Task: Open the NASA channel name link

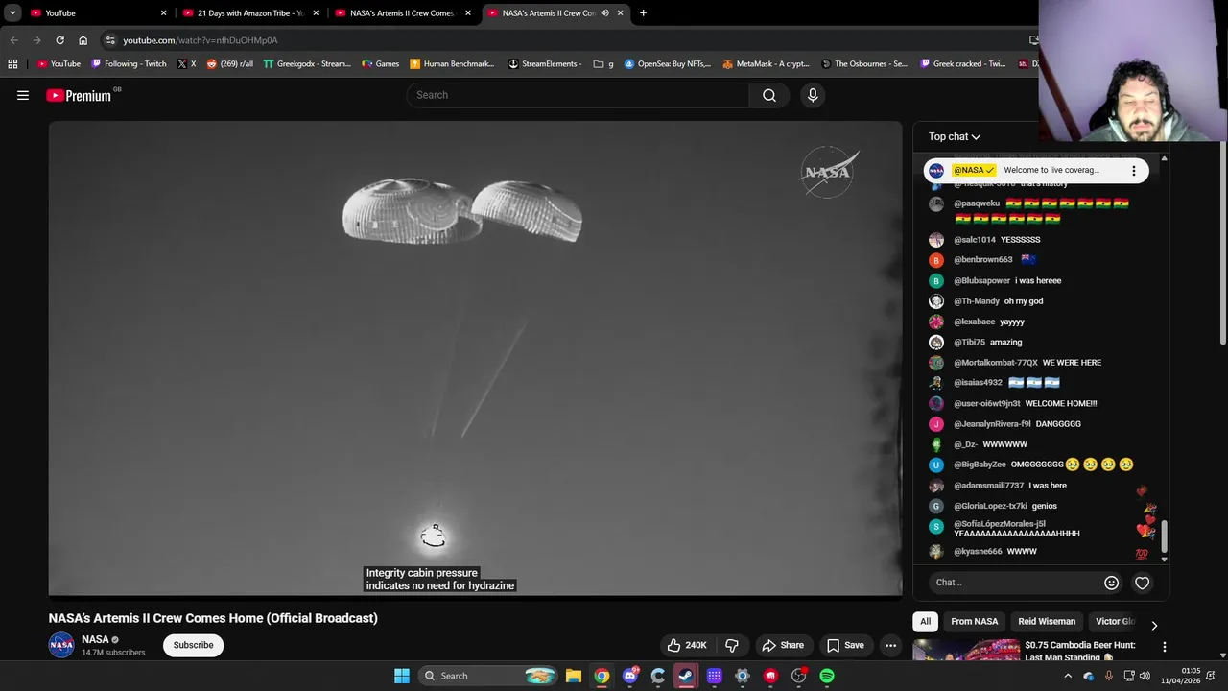Action: [95, 639]
